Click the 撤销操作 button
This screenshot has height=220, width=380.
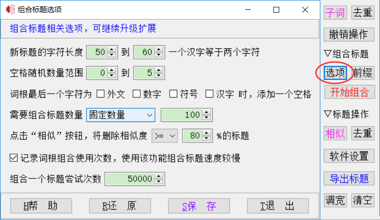tap(349, 34)
